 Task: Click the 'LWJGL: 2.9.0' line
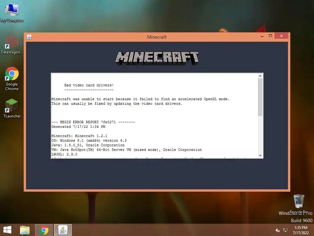pos(64,154)
